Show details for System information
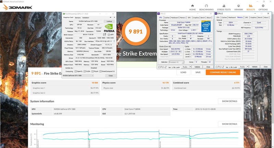The width and height of the screenshot is (274, 148). [229, 102]
